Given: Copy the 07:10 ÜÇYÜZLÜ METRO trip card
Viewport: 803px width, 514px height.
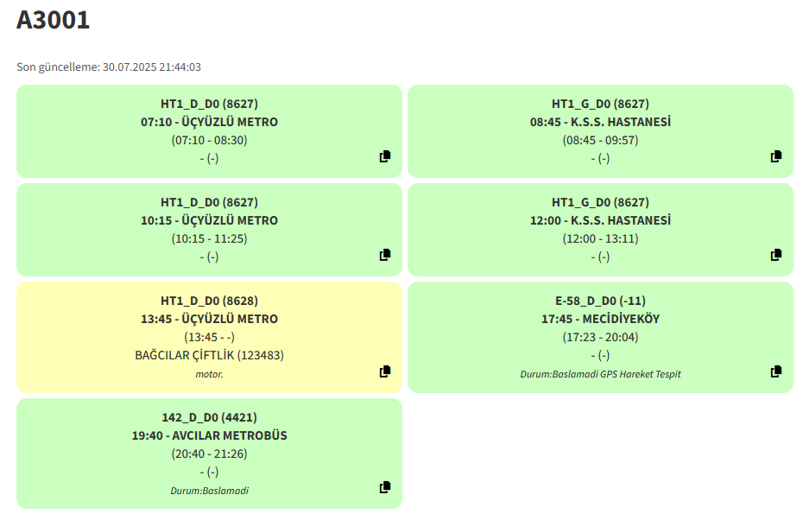Looking at the screenshot, I should pos(384,156).
